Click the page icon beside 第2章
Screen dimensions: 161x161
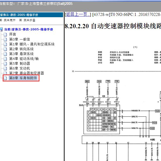pos(5,49)
